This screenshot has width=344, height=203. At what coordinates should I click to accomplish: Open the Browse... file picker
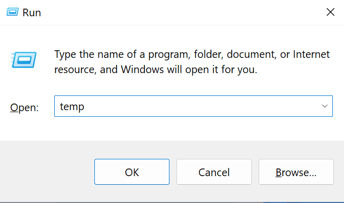click(296, 172)
